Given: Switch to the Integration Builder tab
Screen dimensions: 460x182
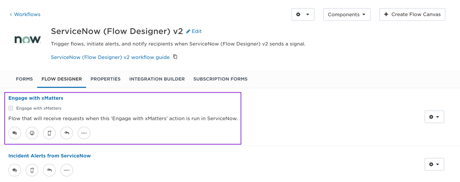Looking at the screenshot, I should 157,79.
